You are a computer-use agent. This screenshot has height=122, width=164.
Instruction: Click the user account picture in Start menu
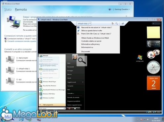[75, 57]
